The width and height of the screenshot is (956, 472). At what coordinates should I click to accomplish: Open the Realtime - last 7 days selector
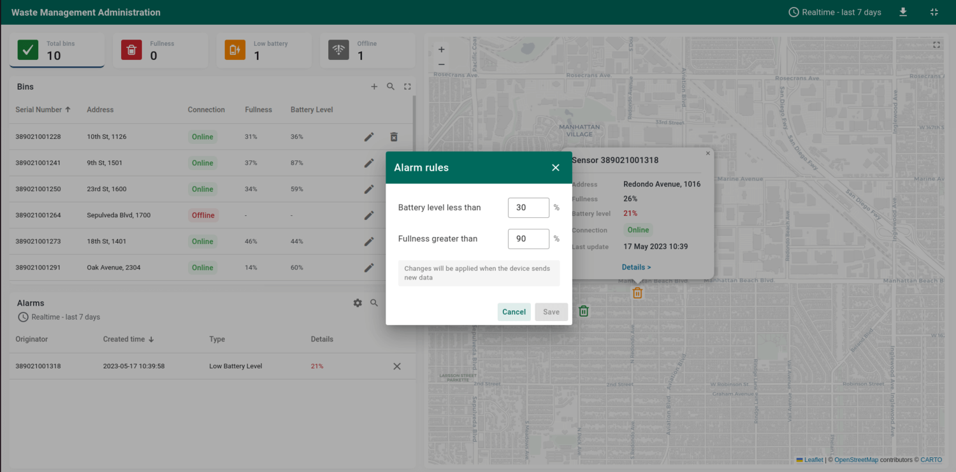pyautogui.click(x=835, y=12)
